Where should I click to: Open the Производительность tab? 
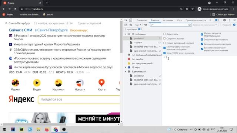pos(196,20)
